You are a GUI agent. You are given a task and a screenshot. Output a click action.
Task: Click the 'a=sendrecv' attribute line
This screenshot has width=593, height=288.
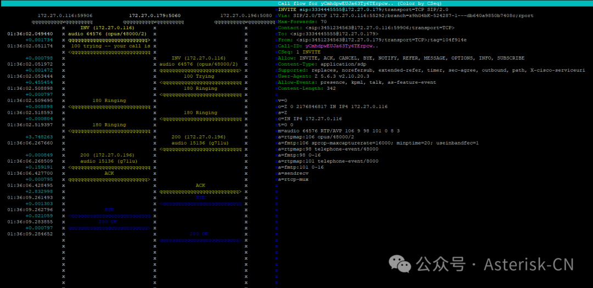coord(293,174)
